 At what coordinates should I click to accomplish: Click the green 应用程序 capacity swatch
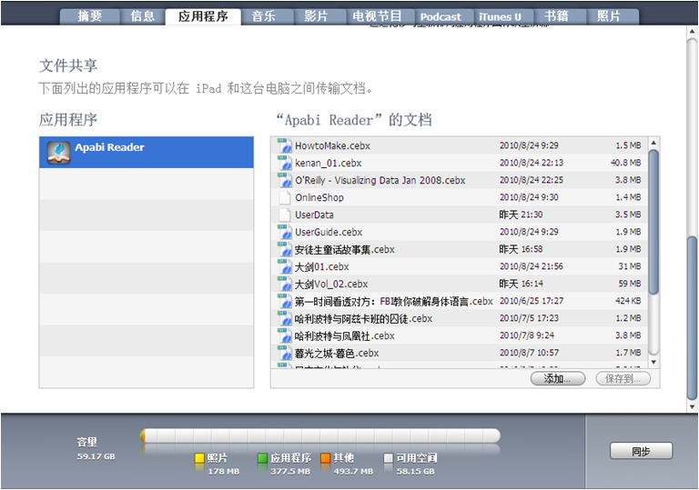tap(262, 458)
